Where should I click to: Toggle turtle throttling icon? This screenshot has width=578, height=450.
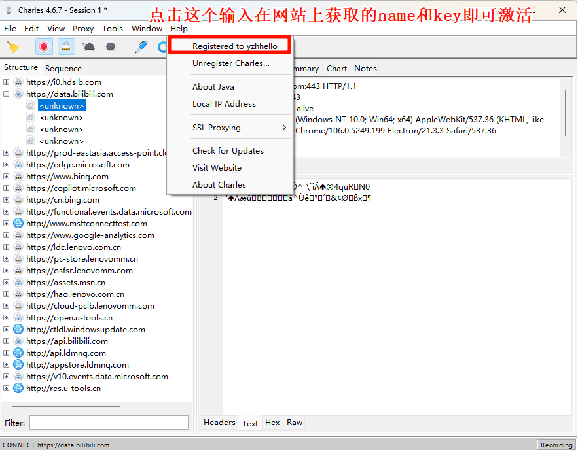88,46
